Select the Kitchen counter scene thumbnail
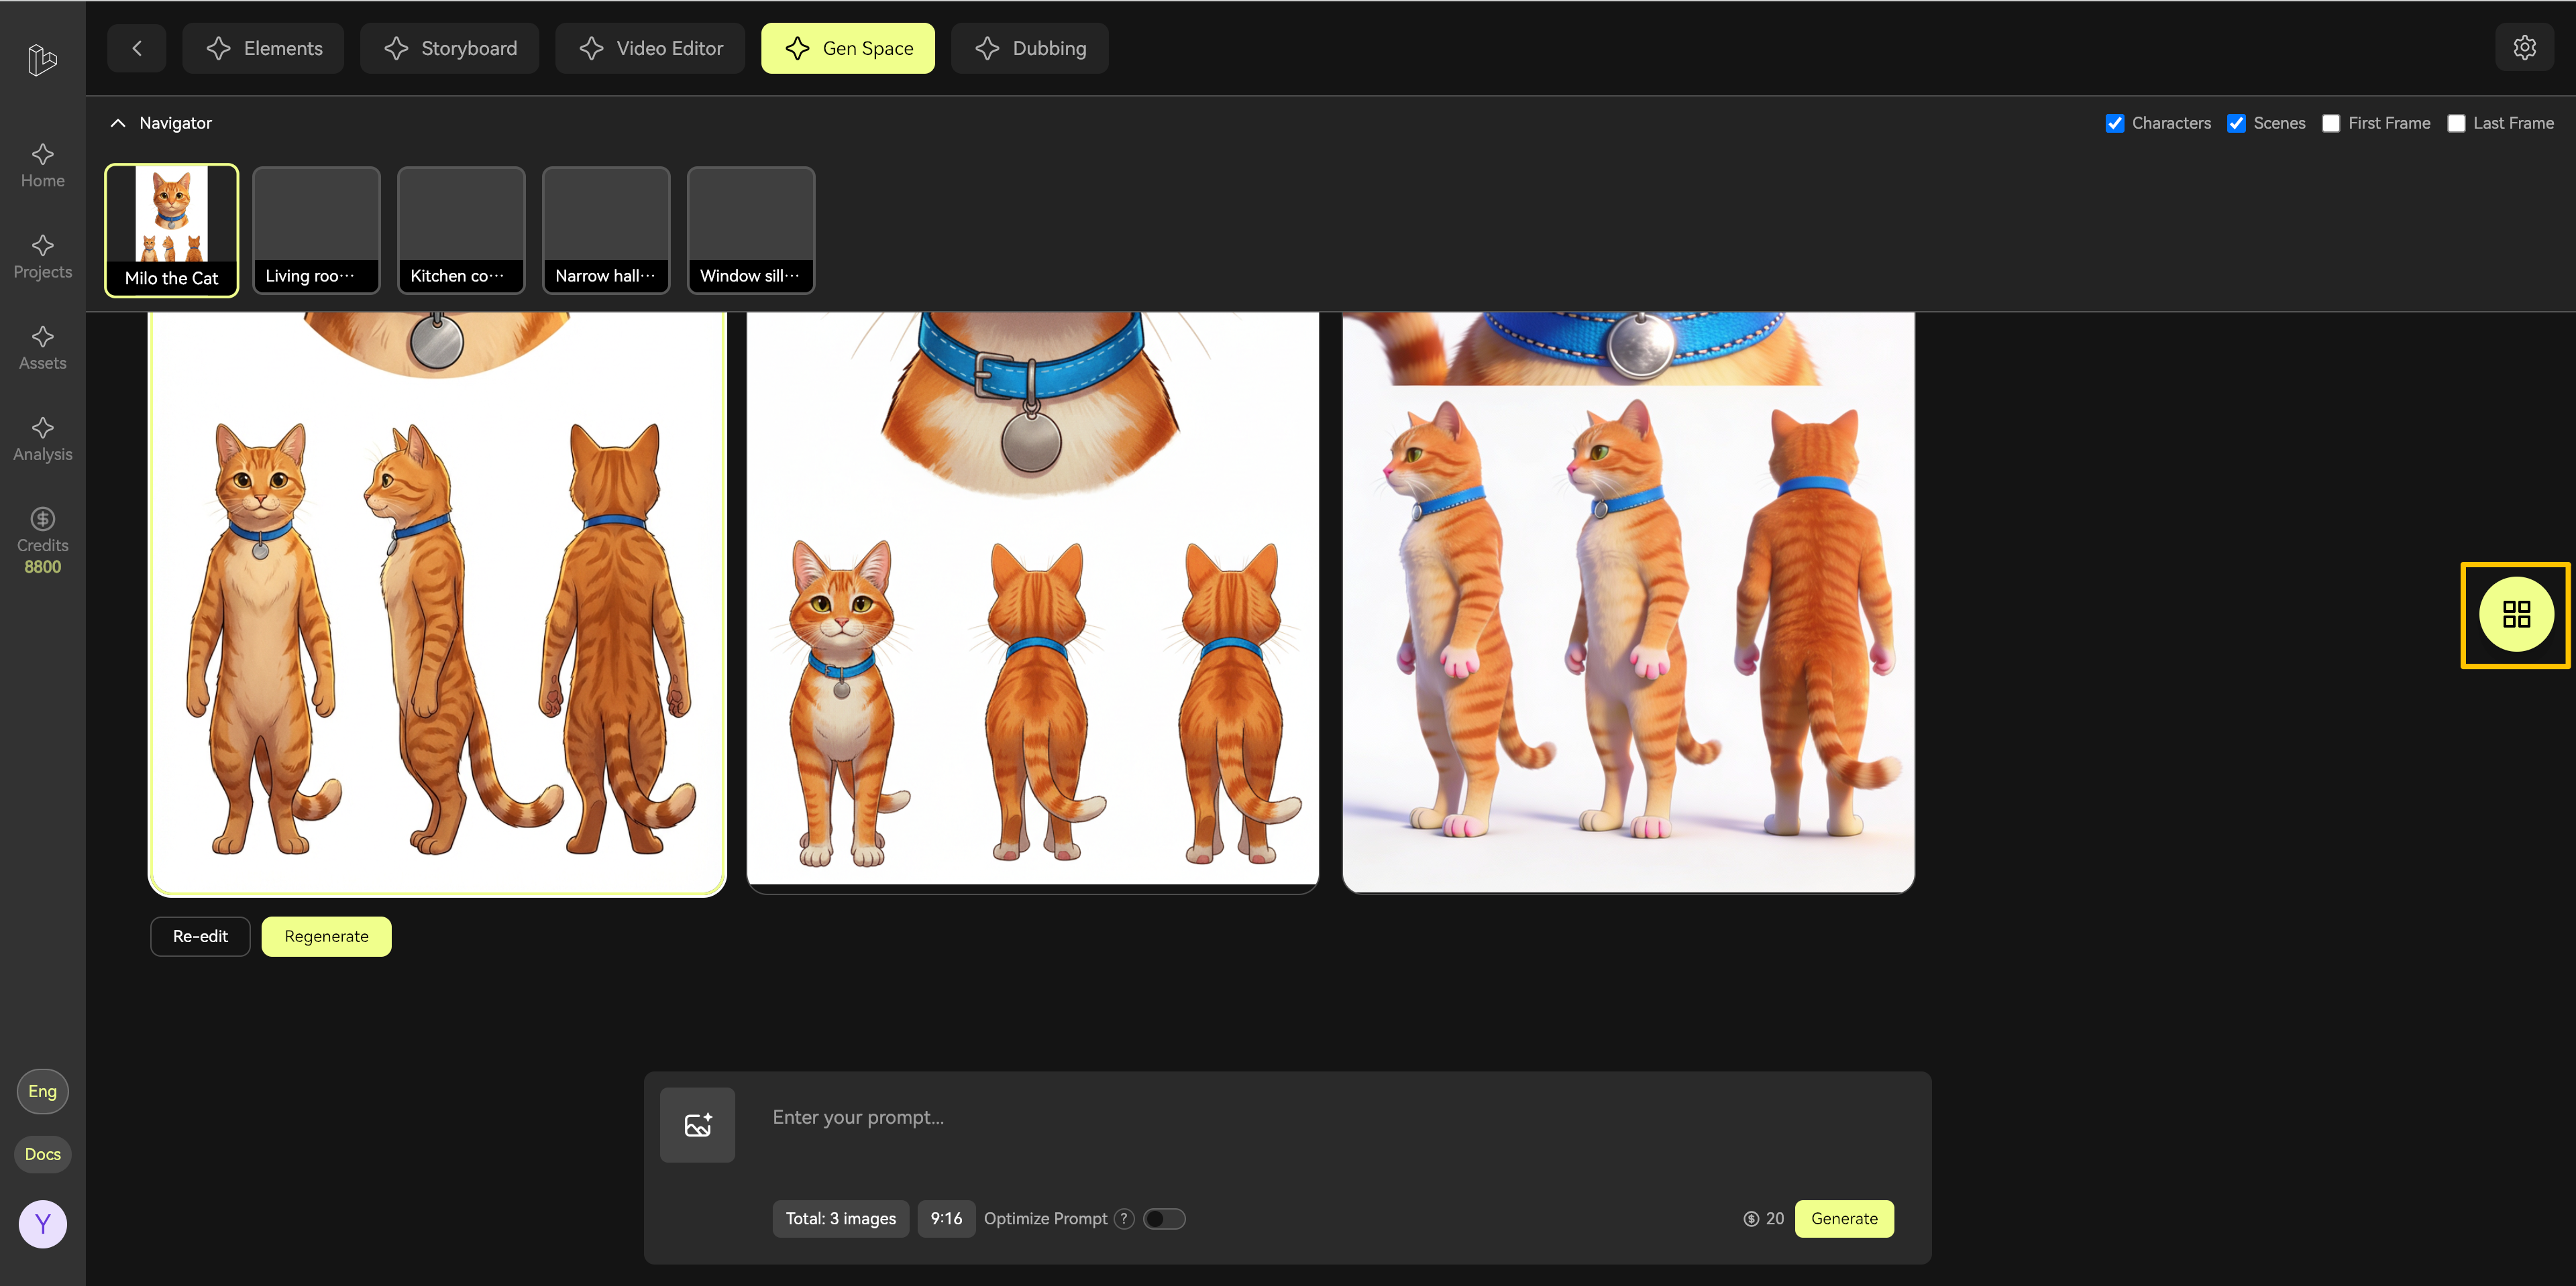The width and height of the screenshot is (2576, 1286). [x=460, y=230]
